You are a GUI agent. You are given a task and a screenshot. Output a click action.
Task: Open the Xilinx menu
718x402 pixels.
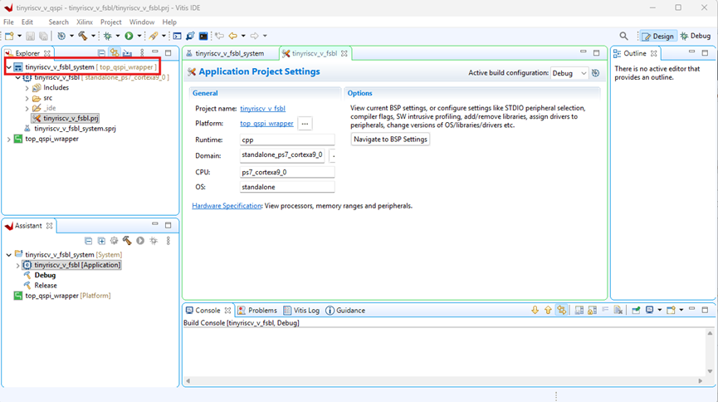(85, 22)
